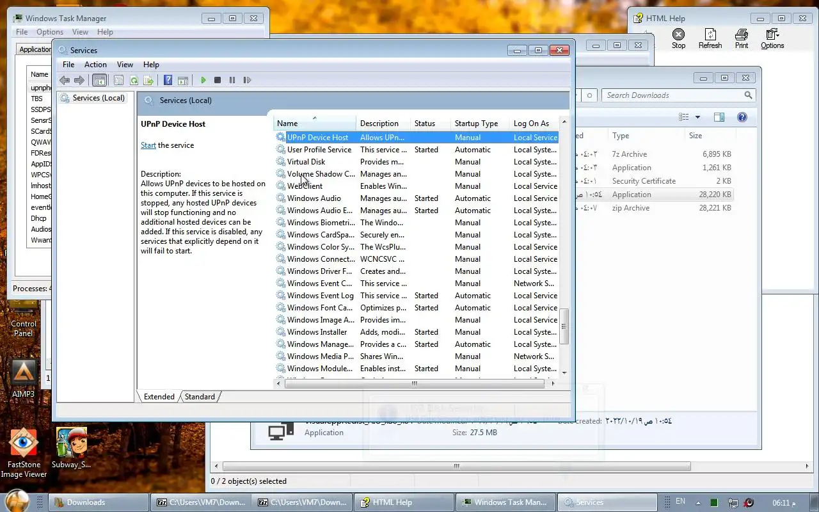Switch to HTML Help taskbar button
The image size is (819, 512).
pyautogui.click(x=404, y=502)
